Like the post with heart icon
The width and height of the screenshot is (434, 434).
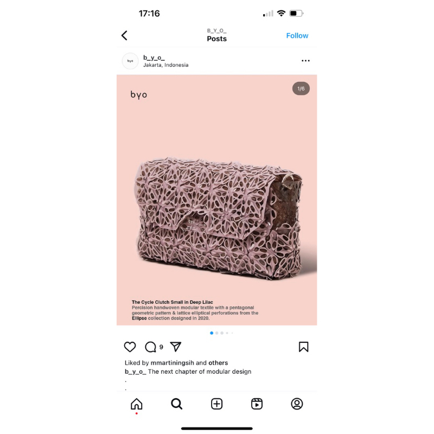[130, 347]
